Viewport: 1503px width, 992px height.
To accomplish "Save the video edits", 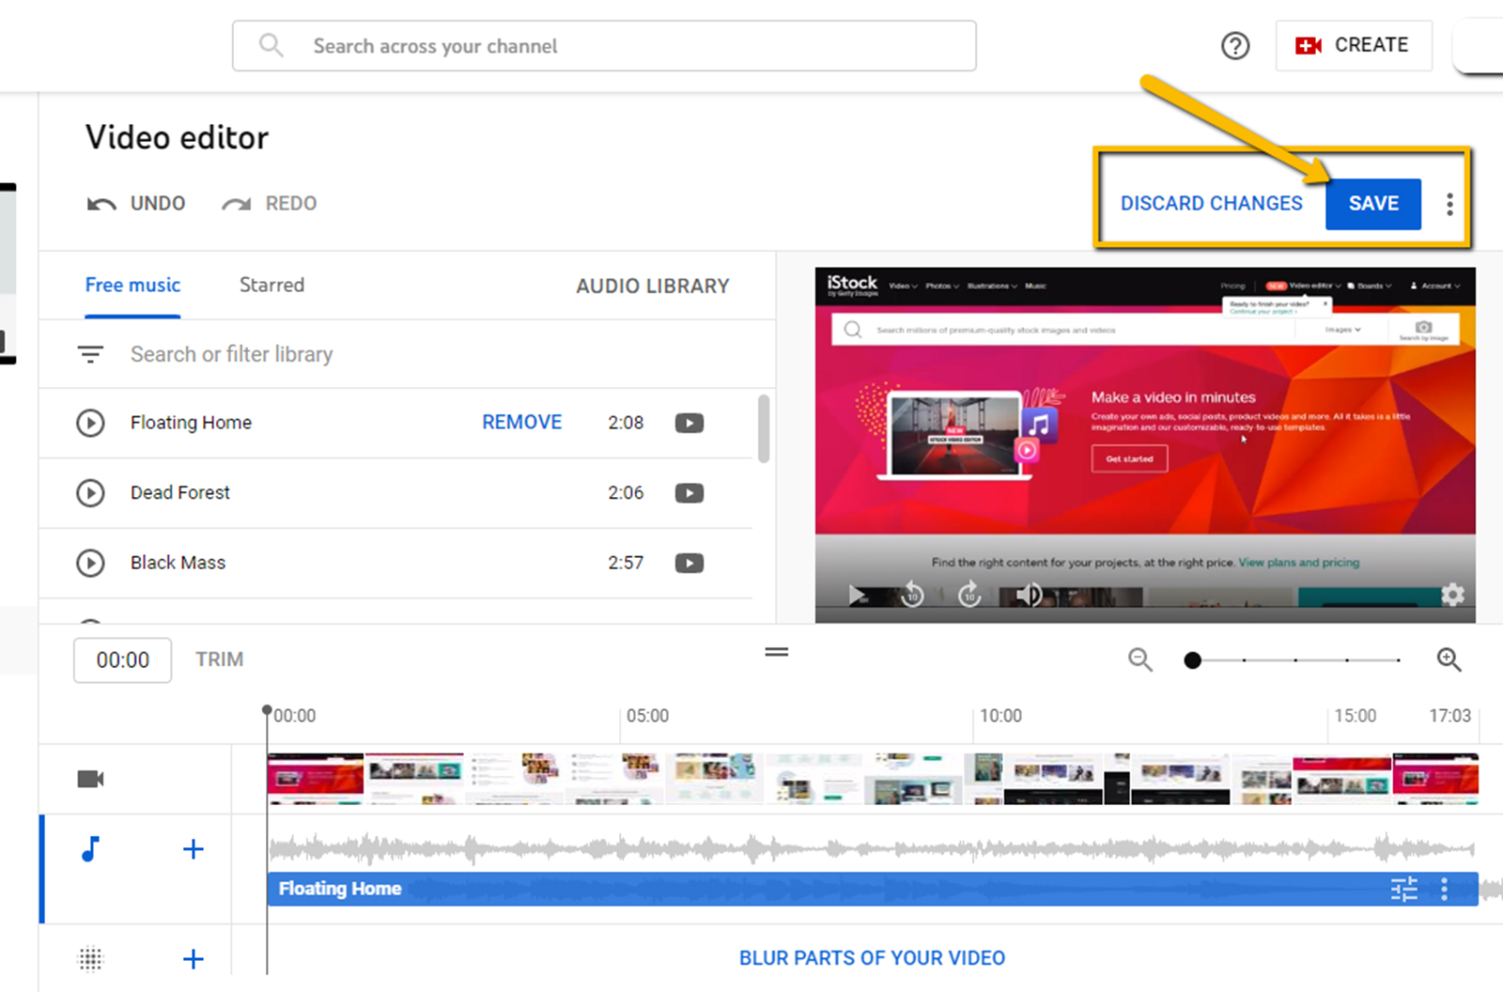I will click(1373, 203).
